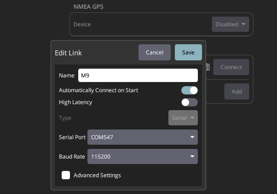Open the Serial Port COM547 dropdown
This screenshot has height=194, width=277.
(x=142, y=137)
